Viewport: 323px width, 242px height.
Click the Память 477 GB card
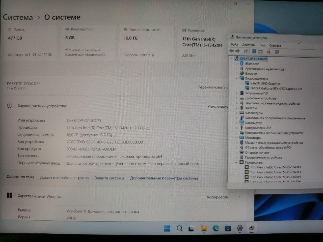31,42
